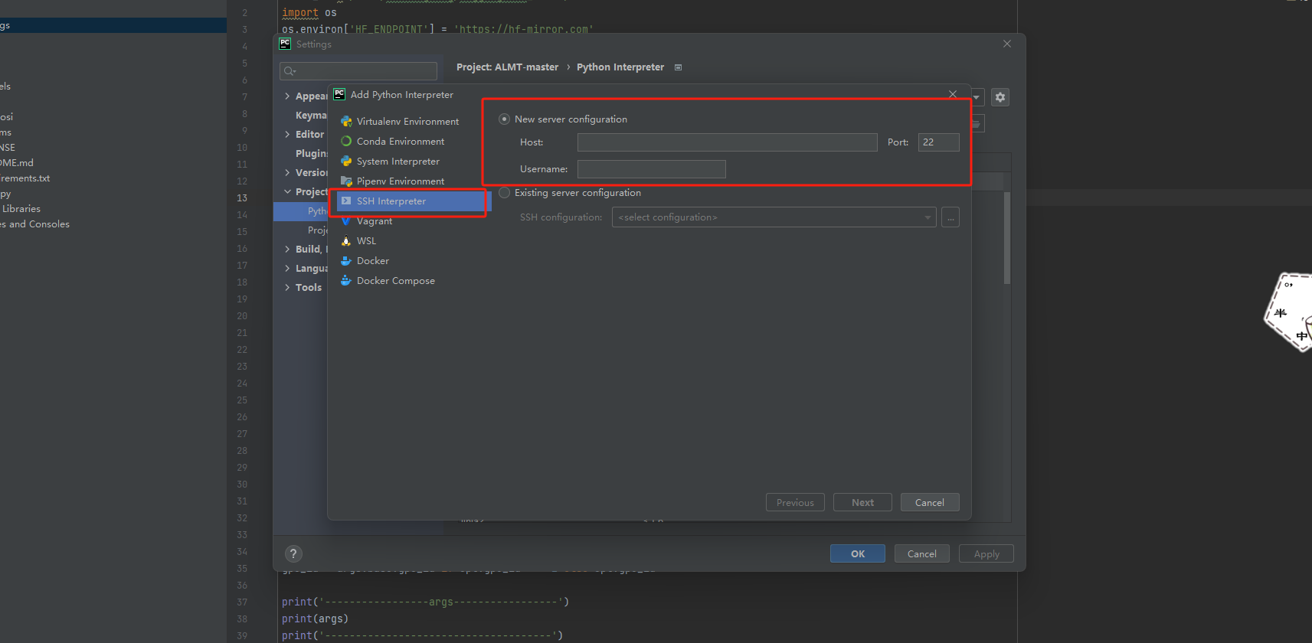
Task: Click the 'print(args)' code line
Action: [315, 619]
